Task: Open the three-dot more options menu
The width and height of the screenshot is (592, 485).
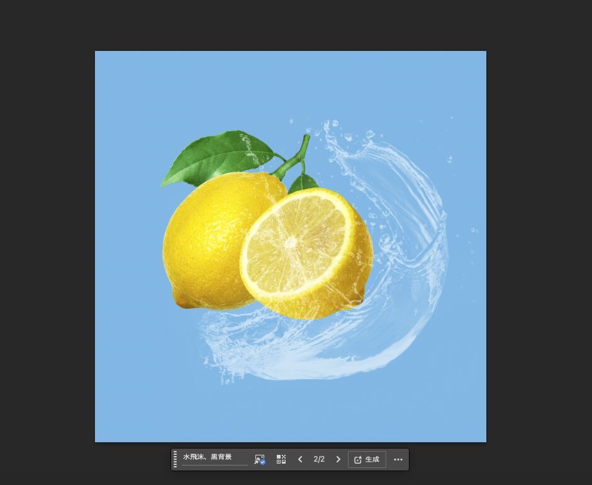Action: (398, 459)
